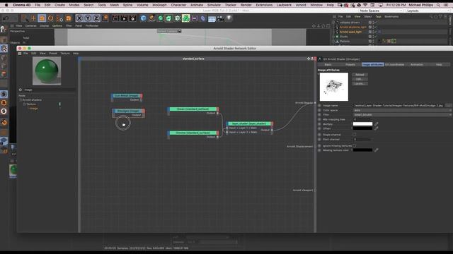Enable the Ignore missing textures checkbox

355,146
